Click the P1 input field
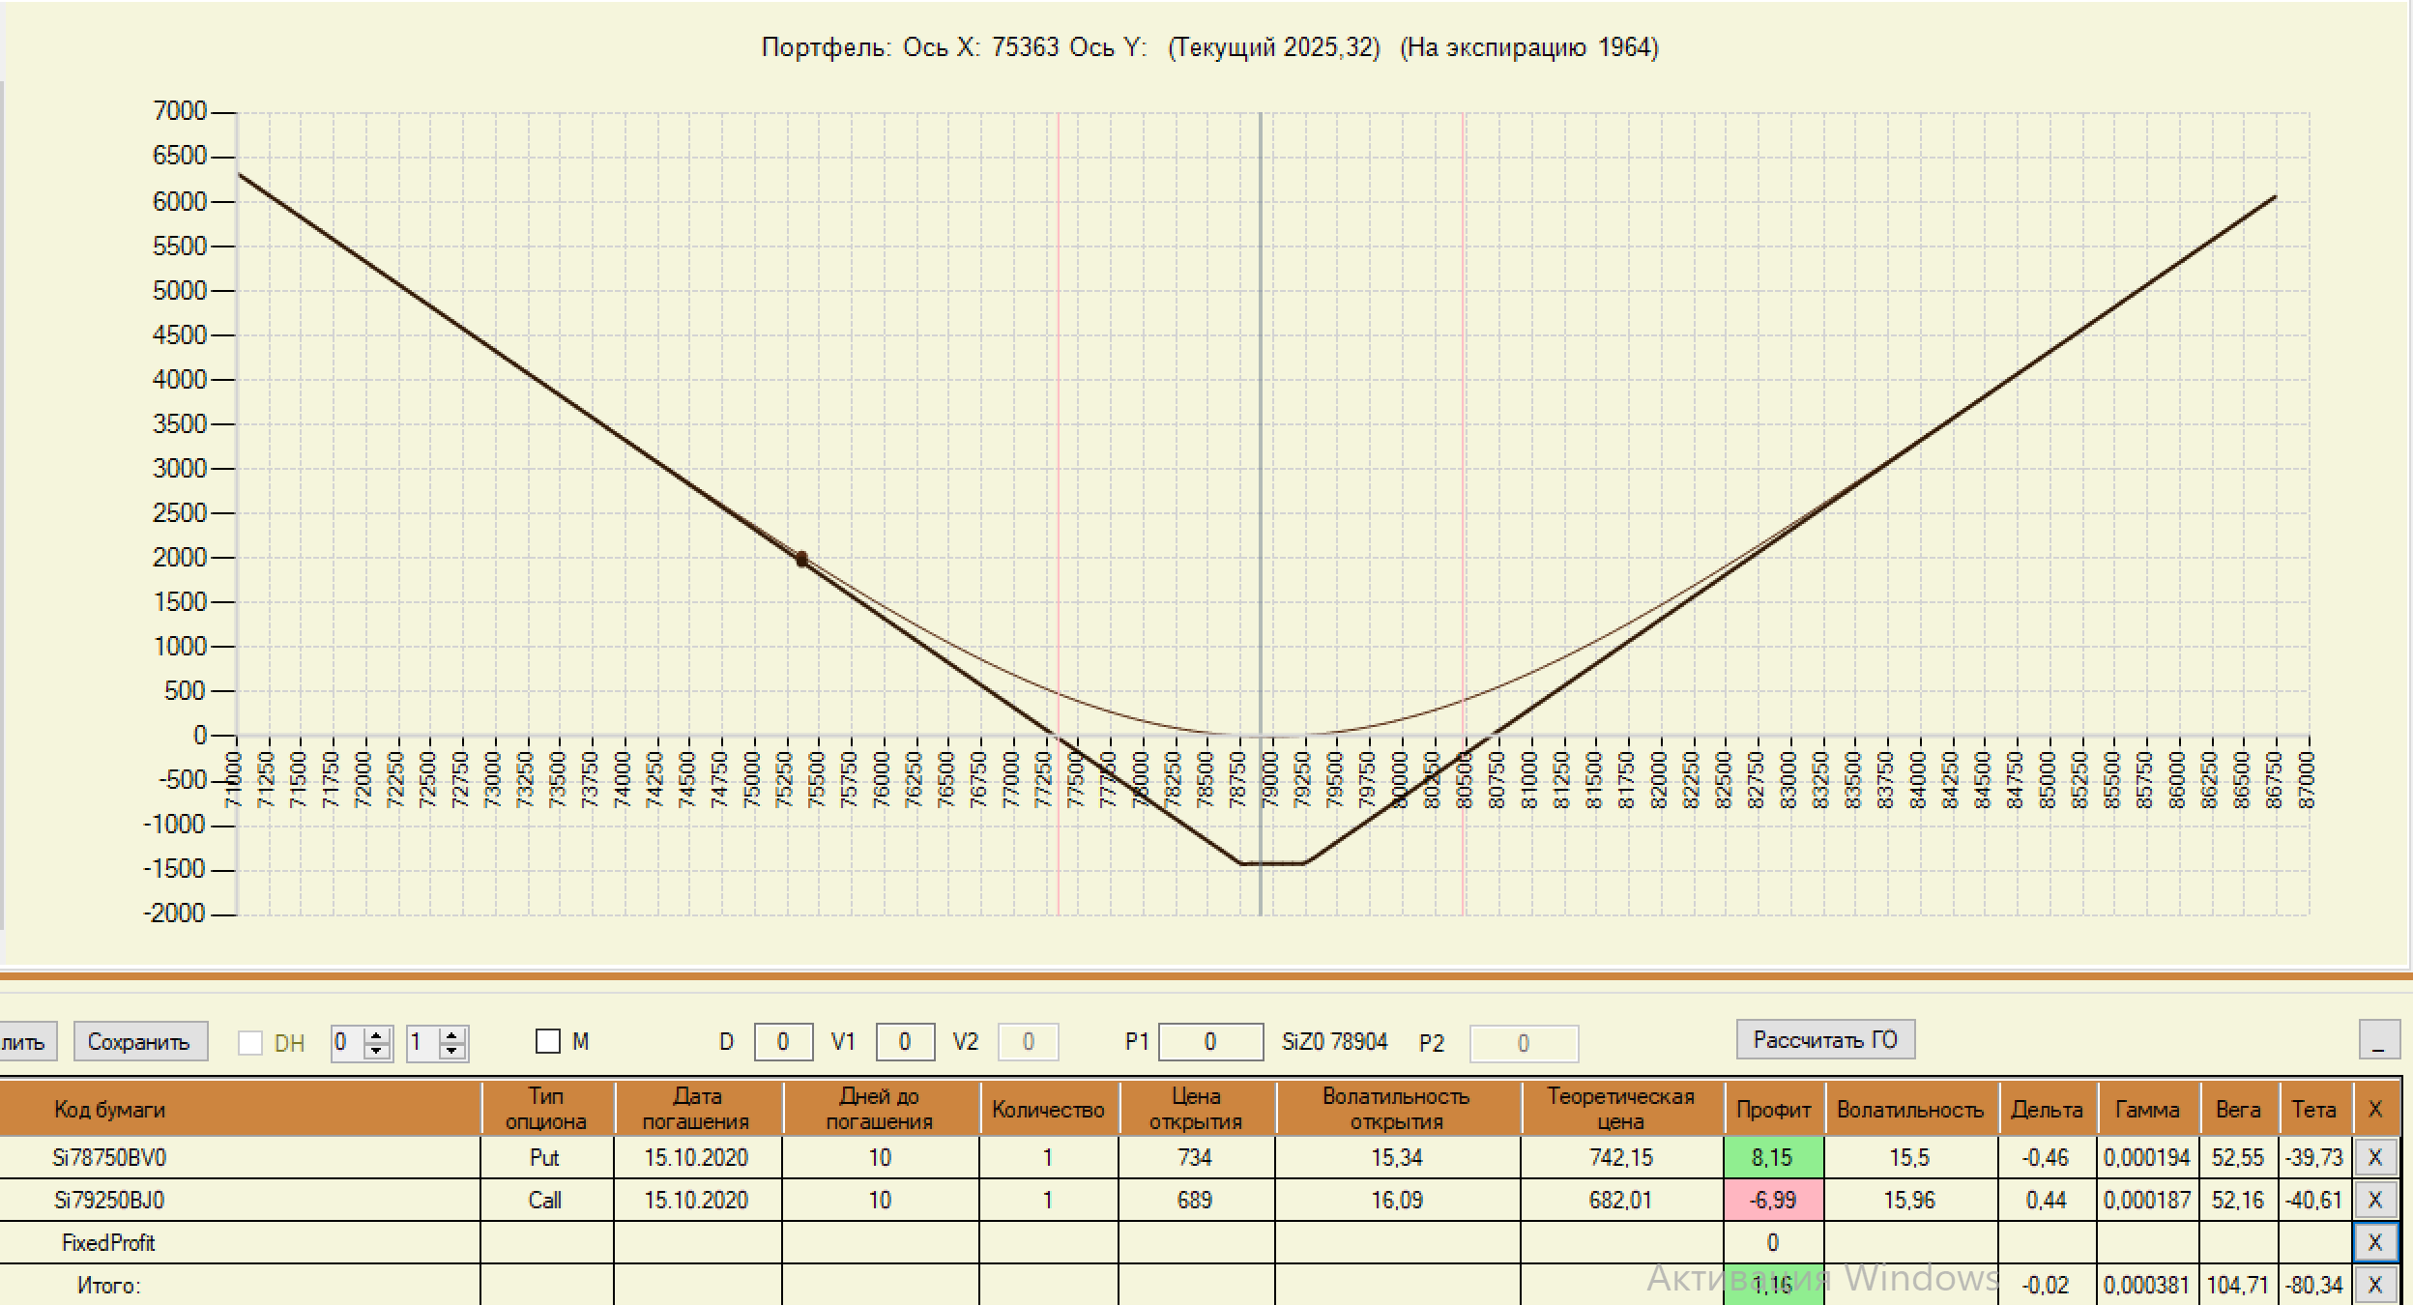The height and width of the screenshot is (1305, 2413). pos(1209,1042)
